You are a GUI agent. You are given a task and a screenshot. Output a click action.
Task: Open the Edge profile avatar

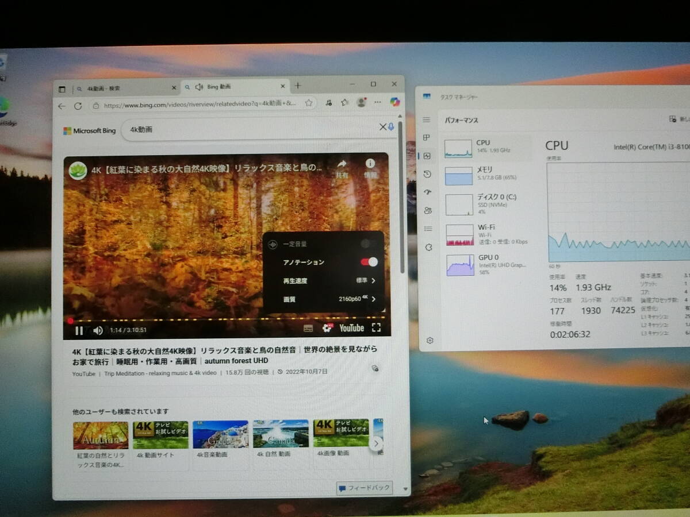pyautogui.click(x=361, y=102)
